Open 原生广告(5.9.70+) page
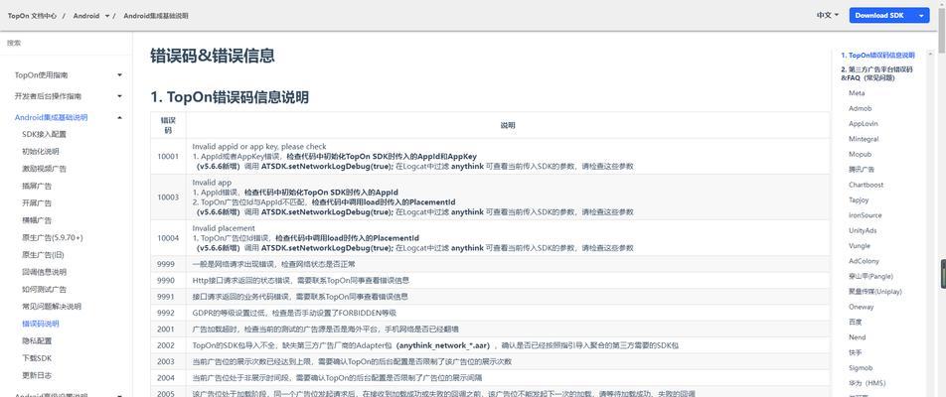This screenshot has width=946, height=397. coord(53,238)
